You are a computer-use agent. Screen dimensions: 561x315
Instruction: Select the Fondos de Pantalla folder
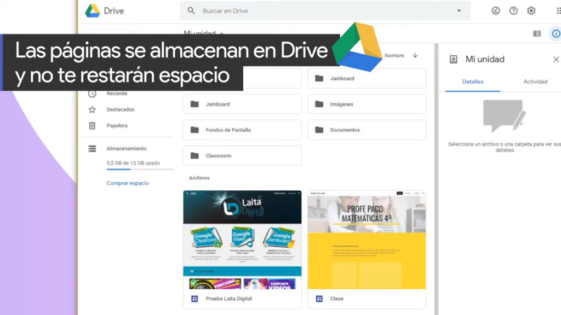[242, 130]
